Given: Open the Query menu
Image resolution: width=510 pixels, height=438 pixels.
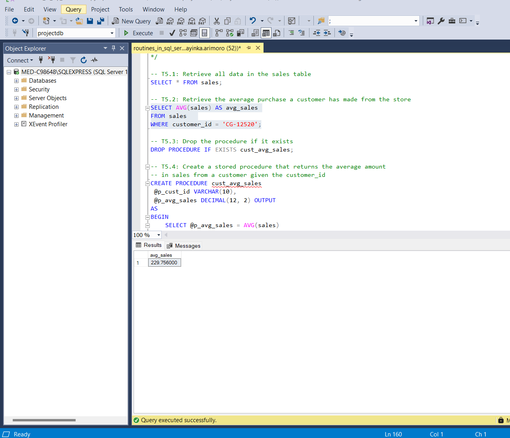Looking at the screenshot, I should coord(73,9).
